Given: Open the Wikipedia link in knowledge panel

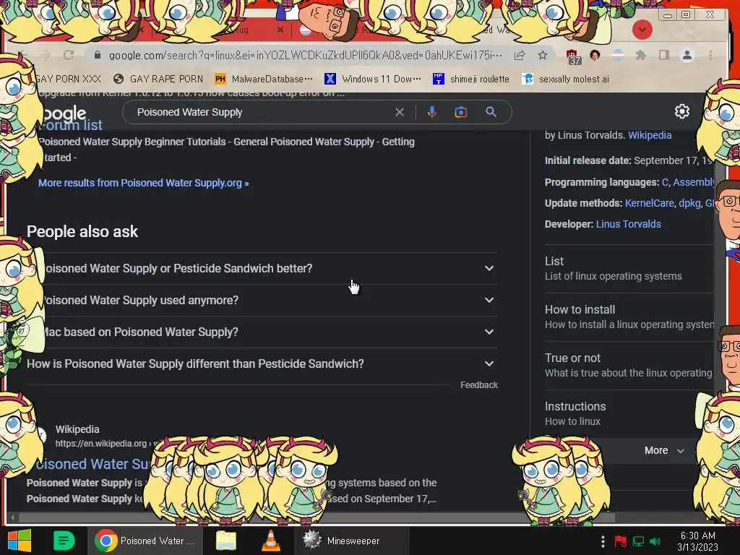Looking at the screenshot, I should pyautogui.click(x=650, y=135).
